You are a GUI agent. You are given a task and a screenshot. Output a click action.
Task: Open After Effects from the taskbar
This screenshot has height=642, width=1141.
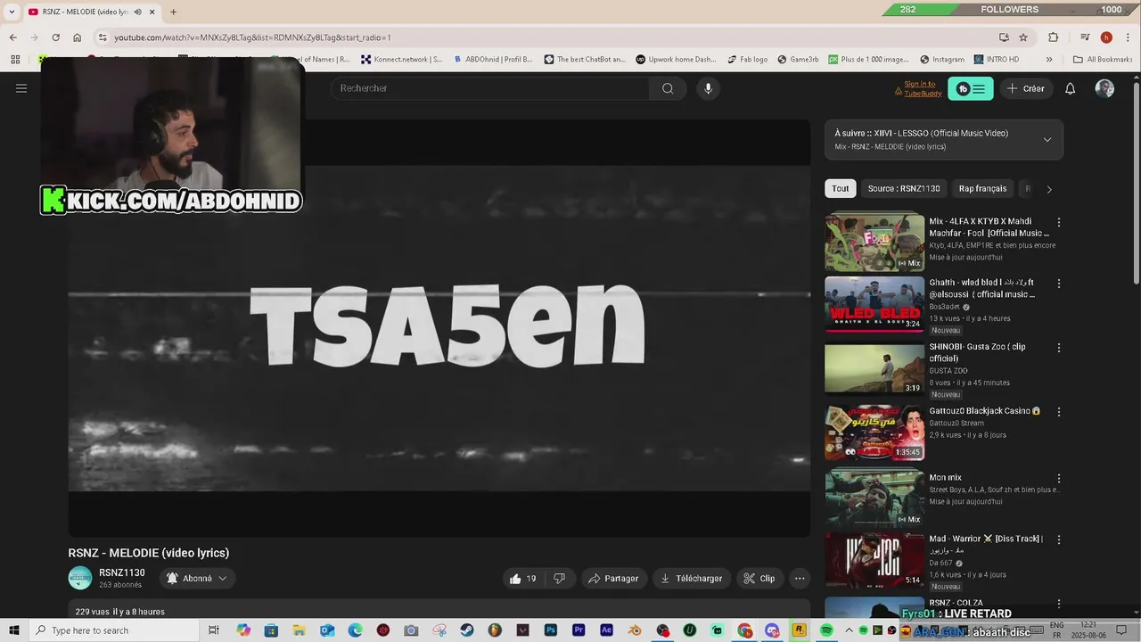(x=606, y=630)
